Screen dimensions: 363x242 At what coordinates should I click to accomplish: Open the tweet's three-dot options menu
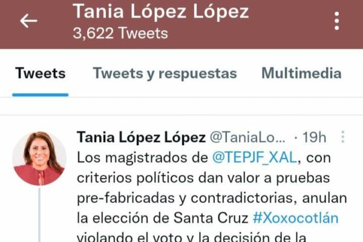click(343, 137)
